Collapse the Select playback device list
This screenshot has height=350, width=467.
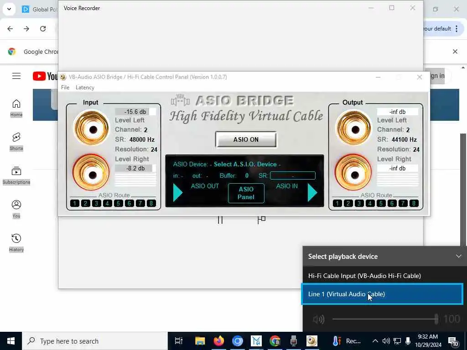click(458, 256)
